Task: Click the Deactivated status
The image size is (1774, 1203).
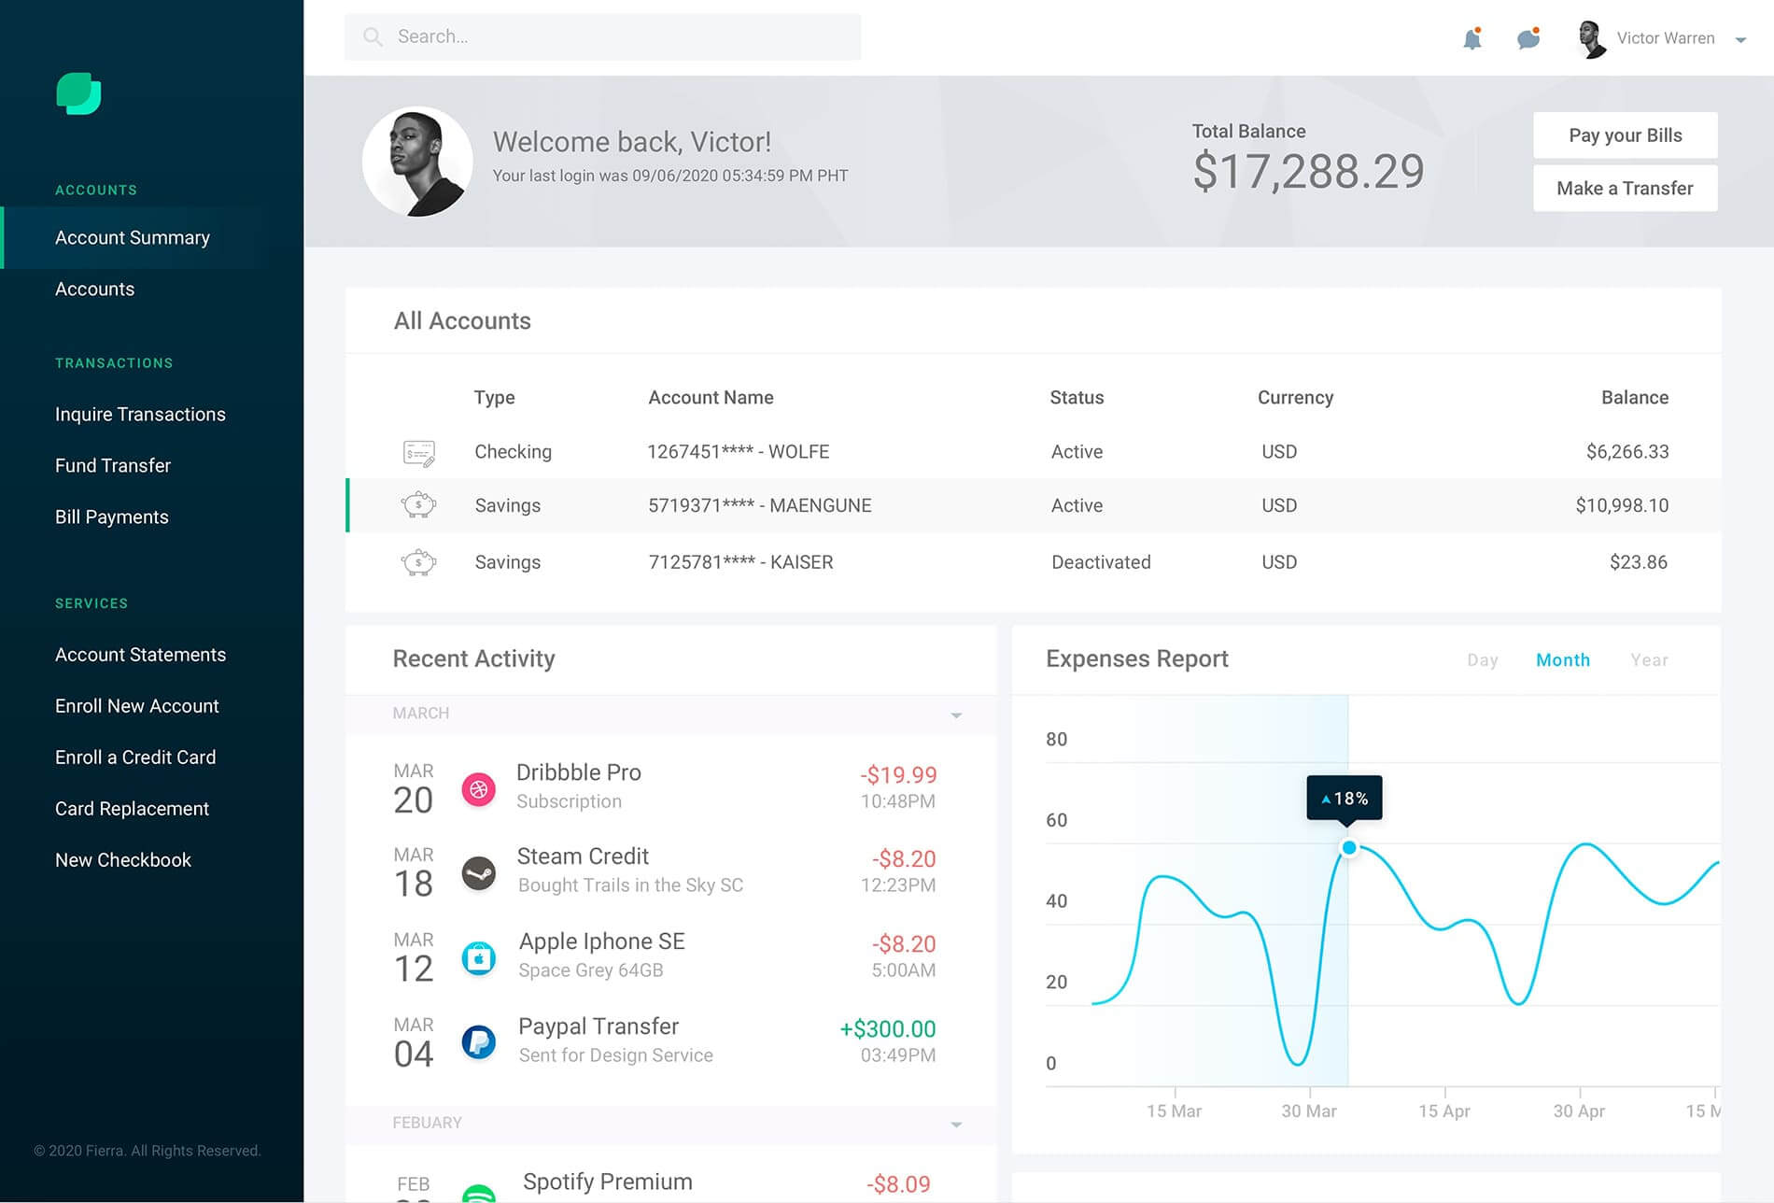Action: click(1101, 562)
